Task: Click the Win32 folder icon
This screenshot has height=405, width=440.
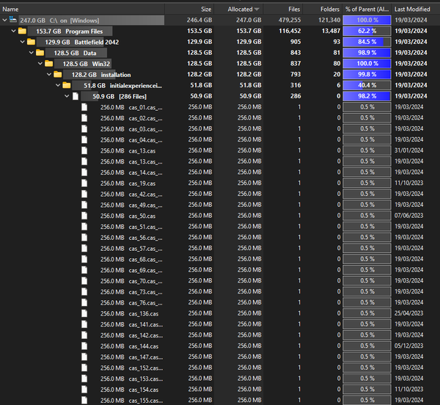Action: pyautogui.click(x=49, y=64)
